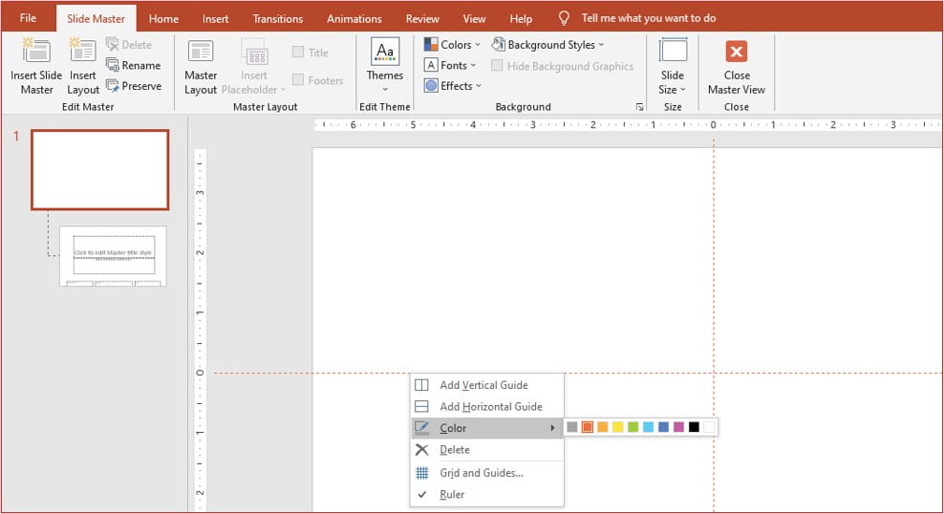Viewport: 944px width, 514px height.
Task: Click the Rename icon in Edit Master
Action: click(x=113, y=65)
